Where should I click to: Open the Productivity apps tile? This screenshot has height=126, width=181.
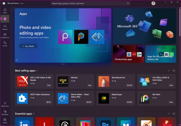(x=128, y=54)
